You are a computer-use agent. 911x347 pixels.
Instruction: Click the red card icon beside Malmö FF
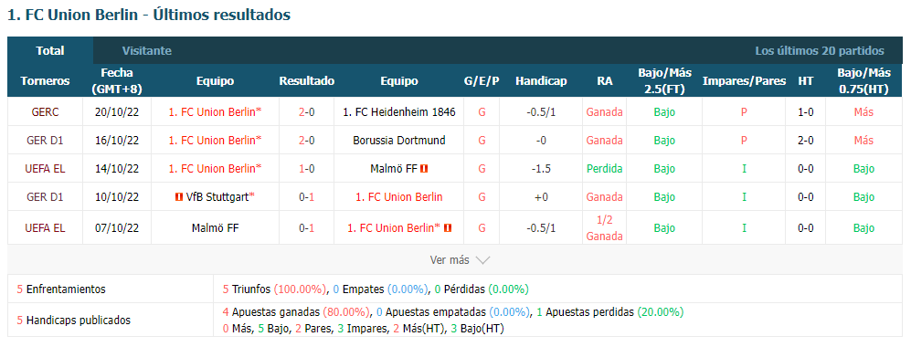[x=424, y=168]
